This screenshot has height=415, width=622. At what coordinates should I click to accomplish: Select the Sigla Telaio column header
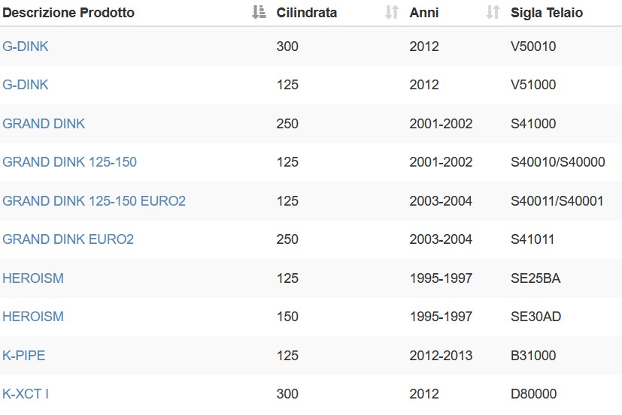[547, 13]
